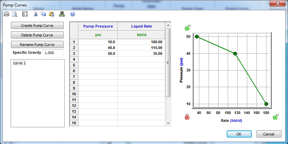Select pump pressure cell with value 10.0
The image size is (288, 144).
pos(98,42)
